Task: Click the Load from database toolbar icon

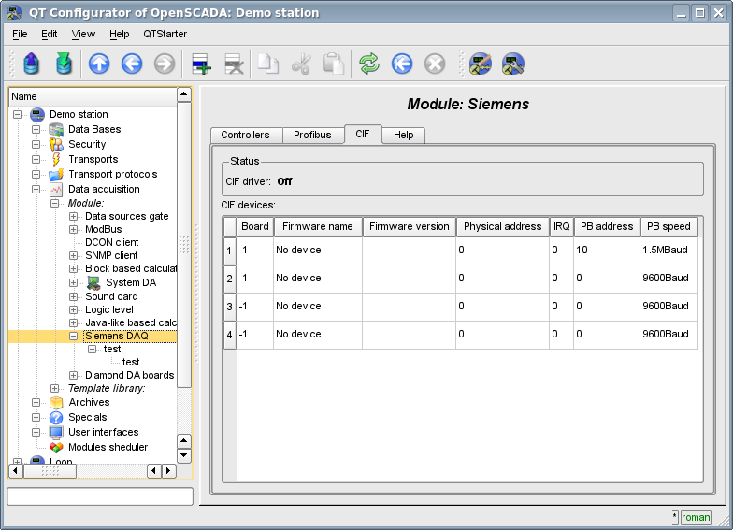Action: pos(32,64)
